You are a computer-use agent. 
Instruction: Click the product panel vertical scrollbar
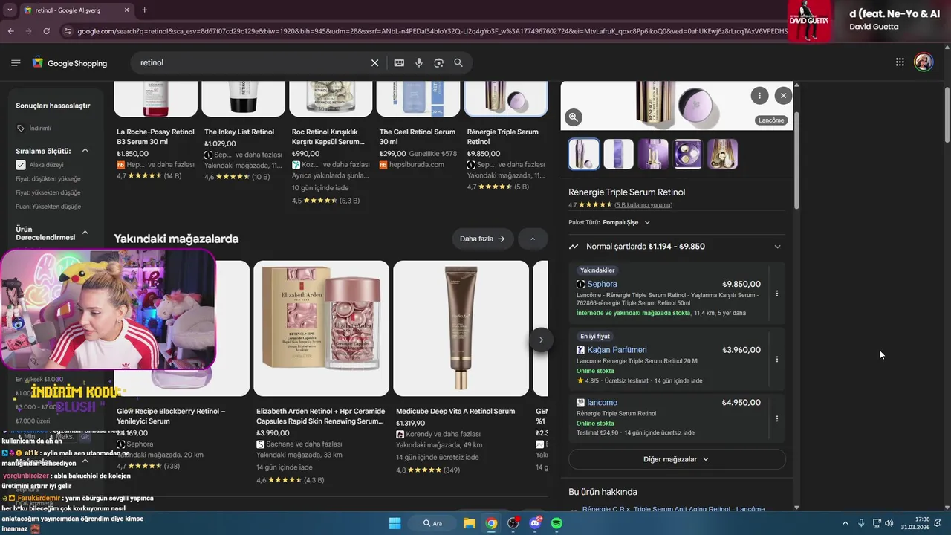coord(797,160)
